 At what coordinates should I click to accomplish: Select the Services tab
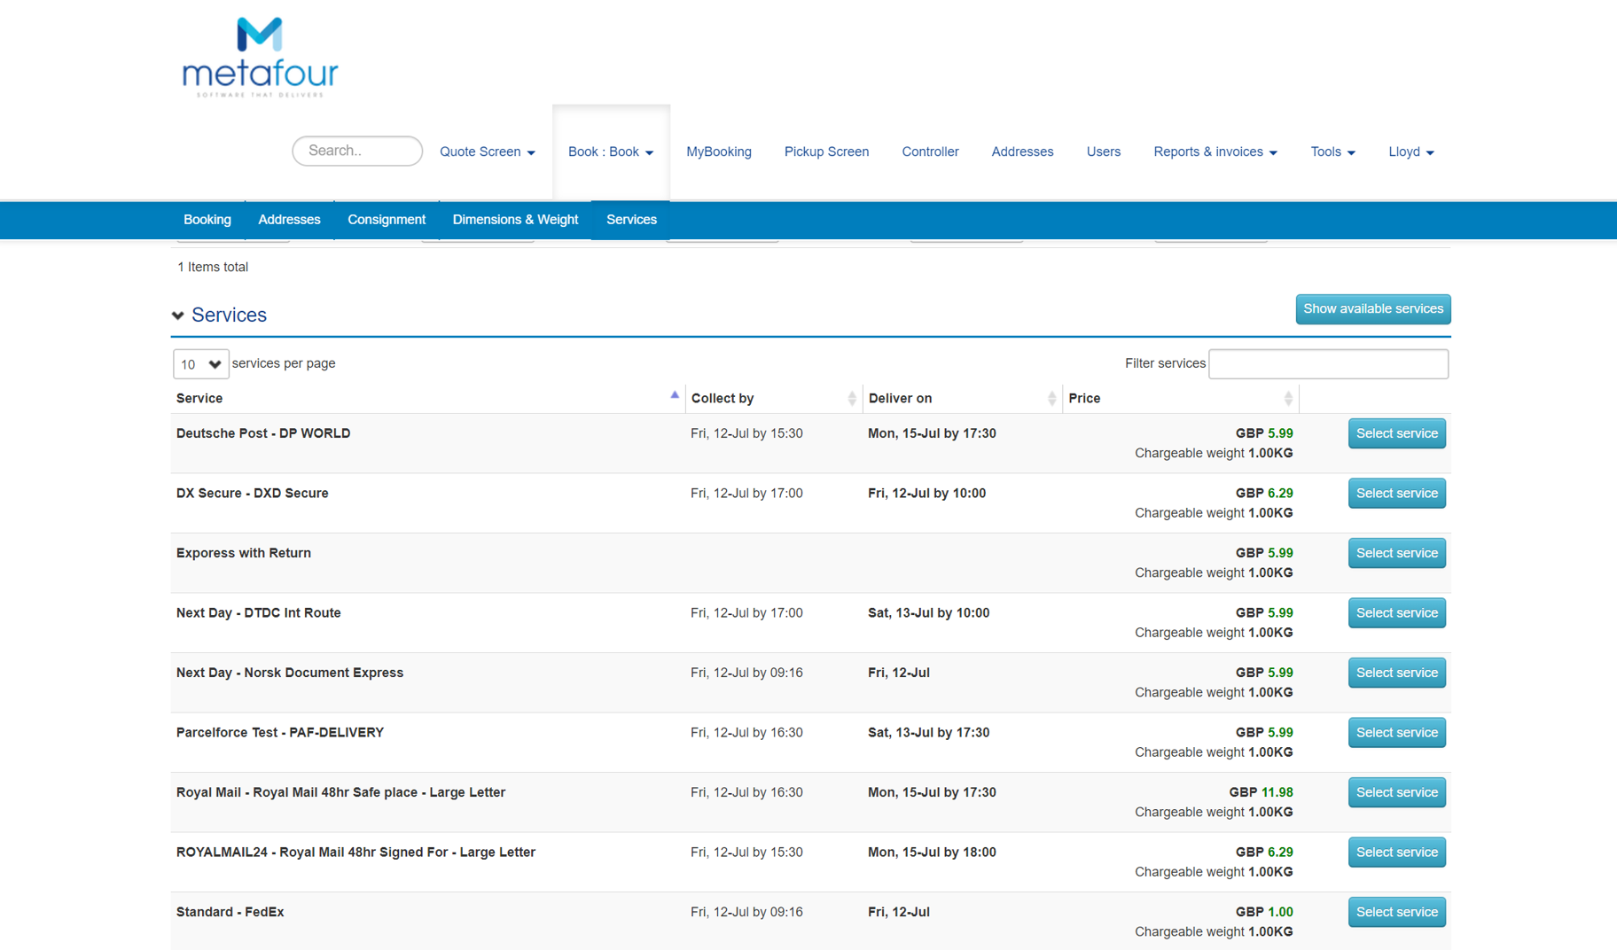(631, 220)
